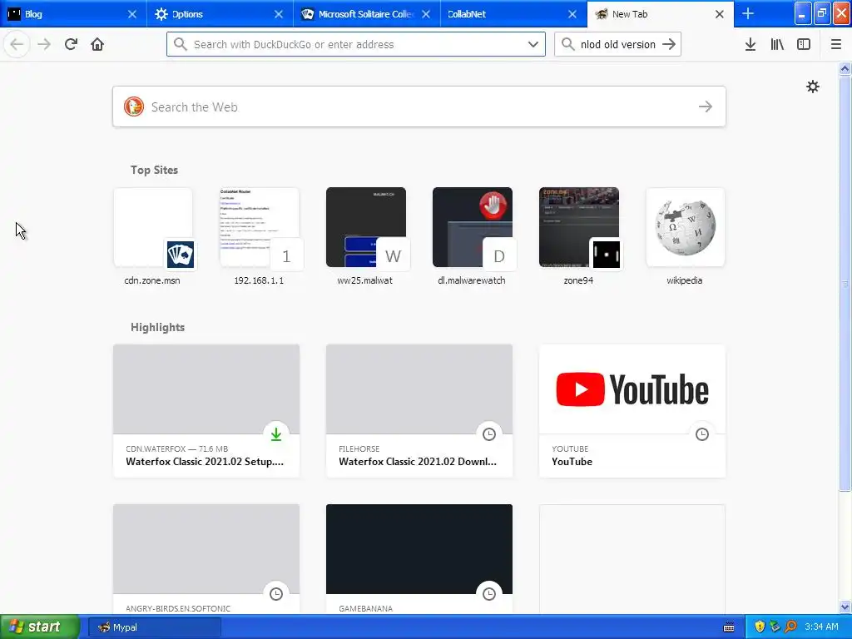
Task: Select the New Tab tab
Action: (660, 14)
